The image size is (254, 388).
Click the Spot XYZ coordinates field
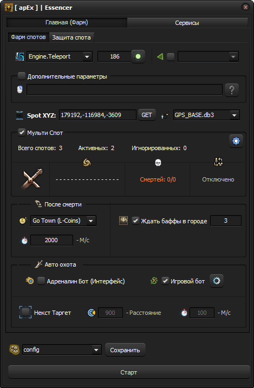97,115
